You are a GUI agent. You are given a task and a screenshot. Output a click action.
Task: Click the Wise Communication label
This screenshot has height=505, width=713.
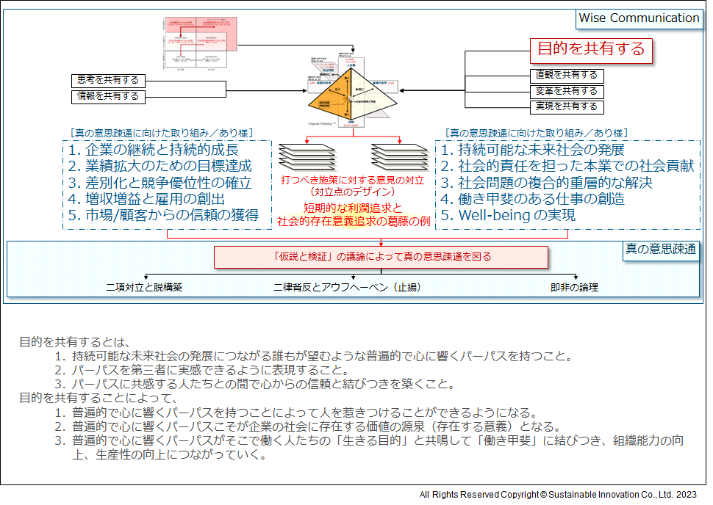point(639,18)
